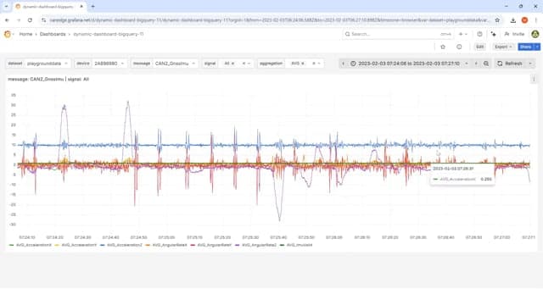Open the Grafana logo home menu
The width and height of the screenshot is (543, 305).
8,34
